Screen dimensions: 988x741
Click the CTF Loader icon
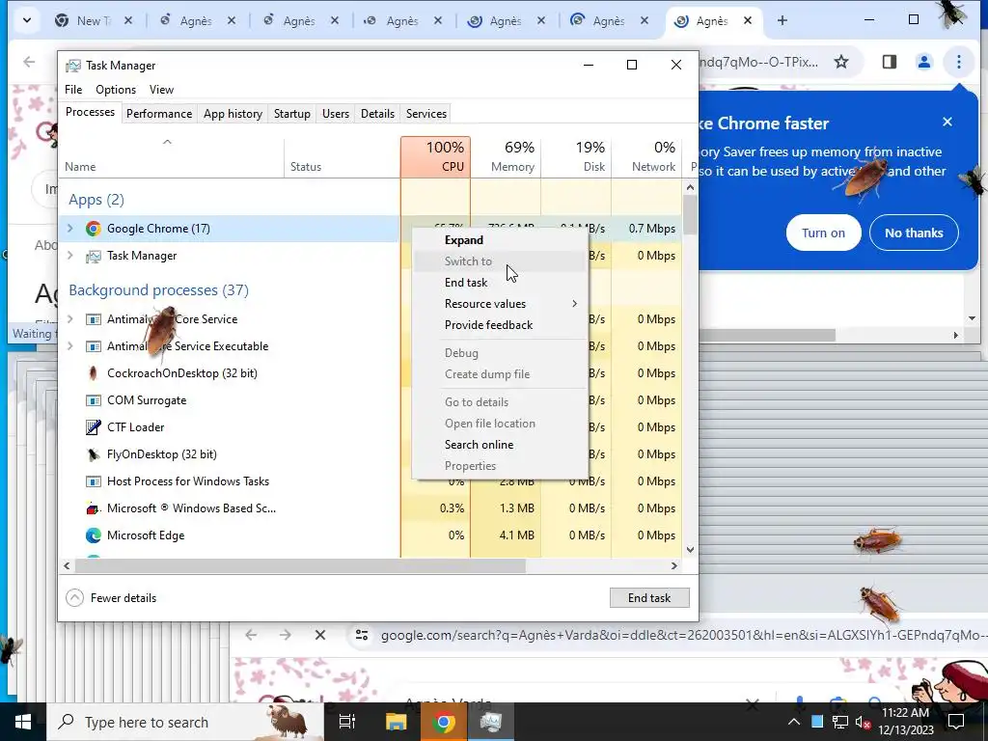[94, 427]
